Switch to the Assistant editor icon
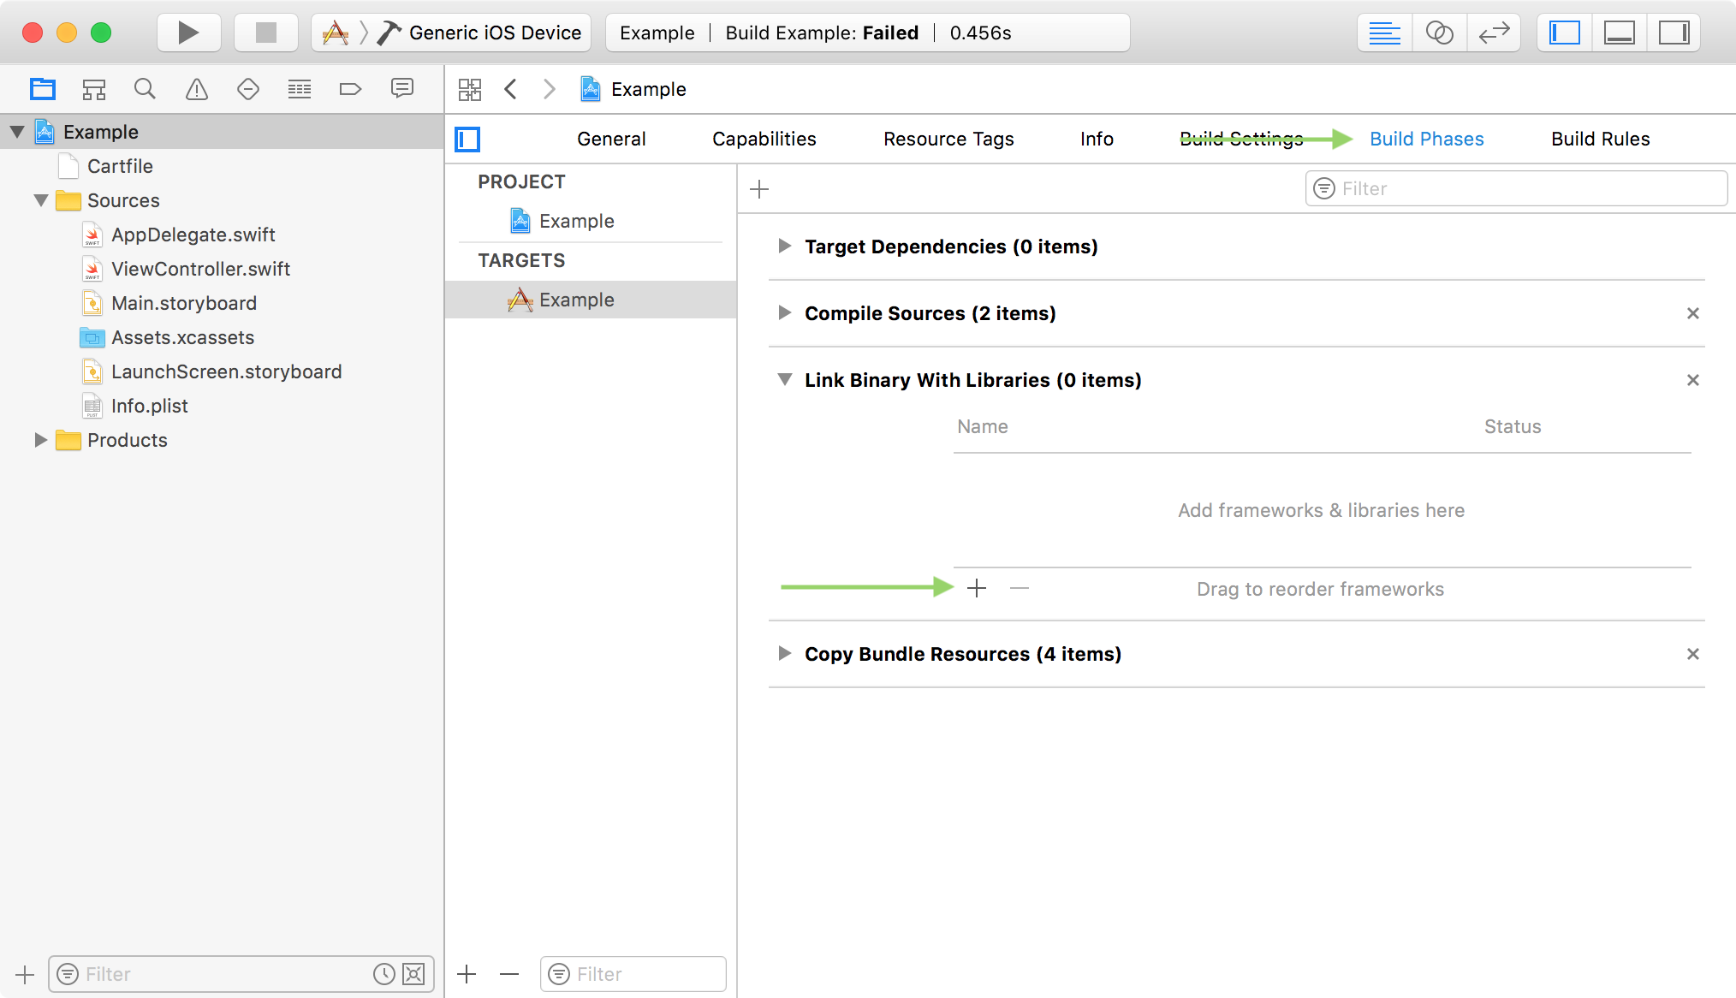Screen dimensions: 1736x998 (1439, 33)
